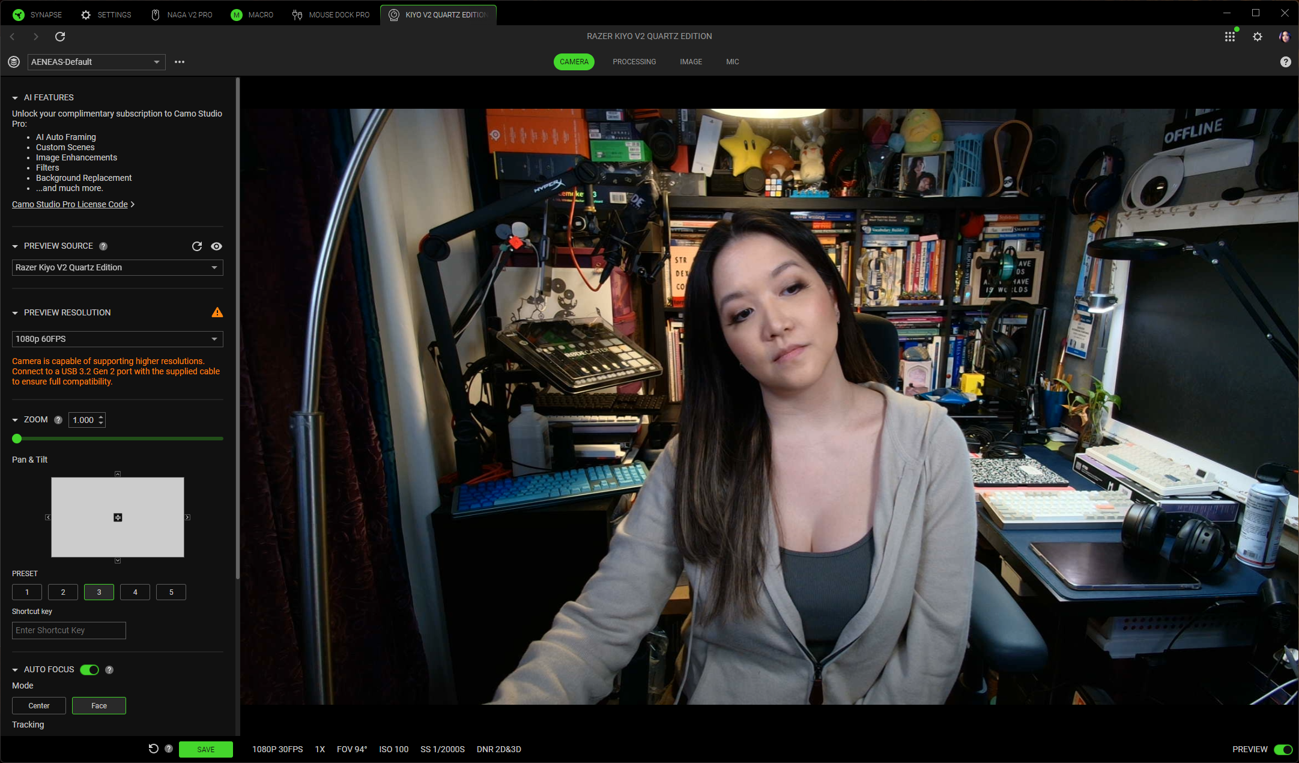Open the help icon at top right
Screen dimensions: 1299x763
coord(1285,62)
